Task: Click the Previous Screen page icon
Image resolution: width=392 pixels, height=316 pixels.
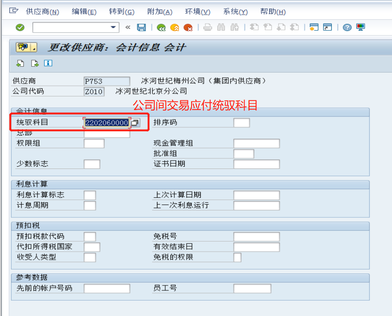Action: 20,63
